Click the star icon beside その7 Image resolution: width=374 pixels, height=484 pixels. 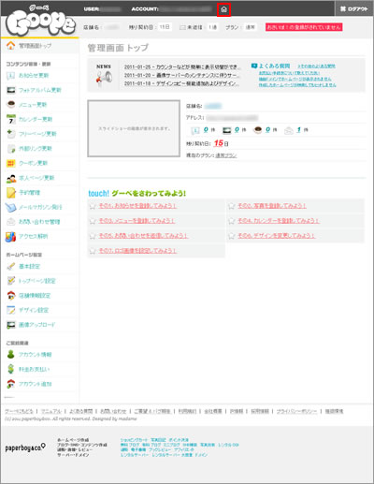tap(93, 251)
